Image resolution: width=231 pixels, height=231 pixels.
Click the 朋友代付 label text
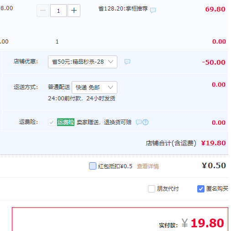[x=168, y=189]
